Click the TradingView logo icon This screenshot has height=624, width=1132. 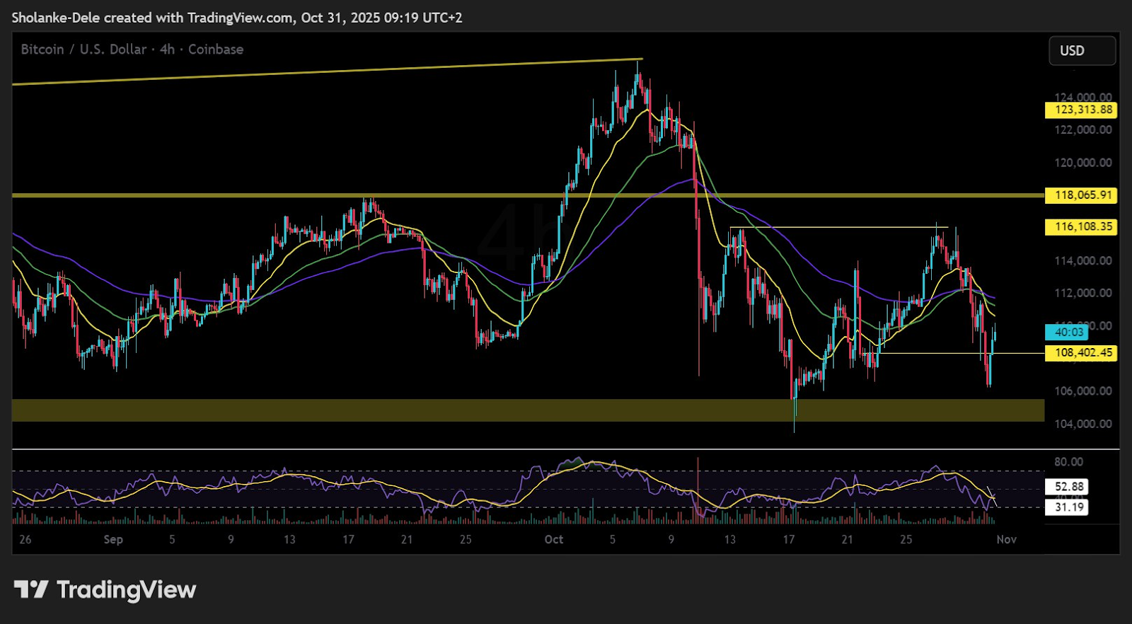coord(31,589)
